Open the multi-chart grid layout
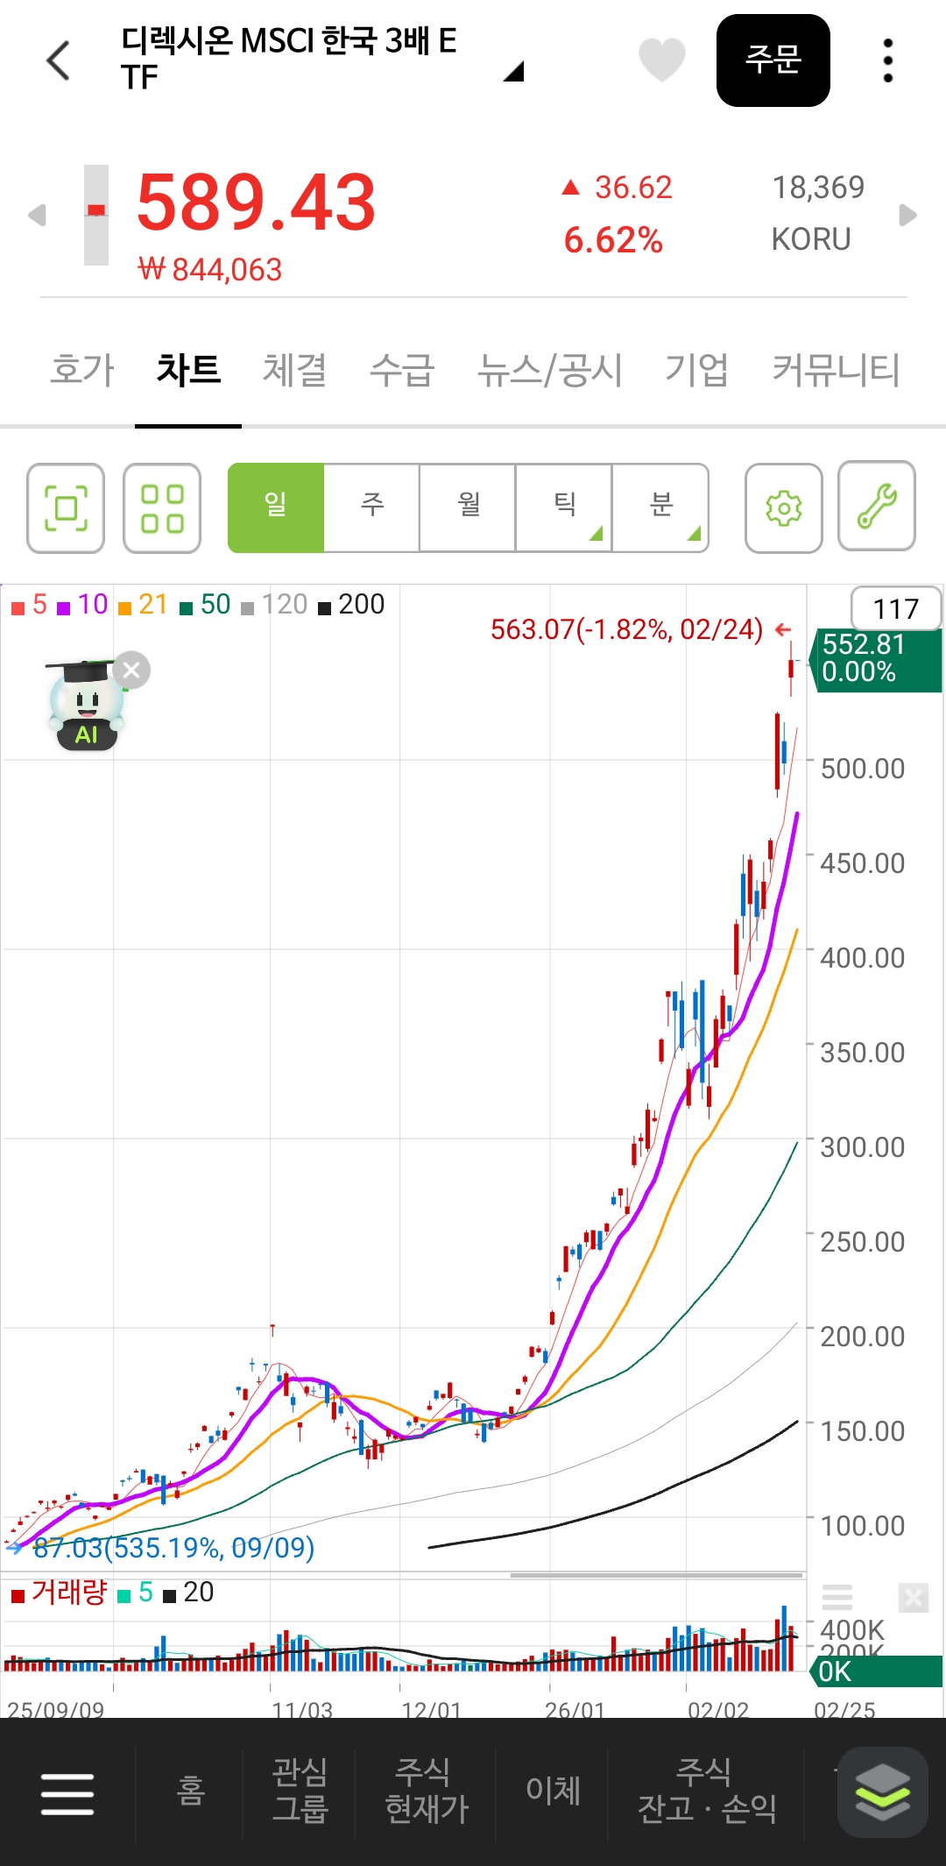 pos(162,508)
